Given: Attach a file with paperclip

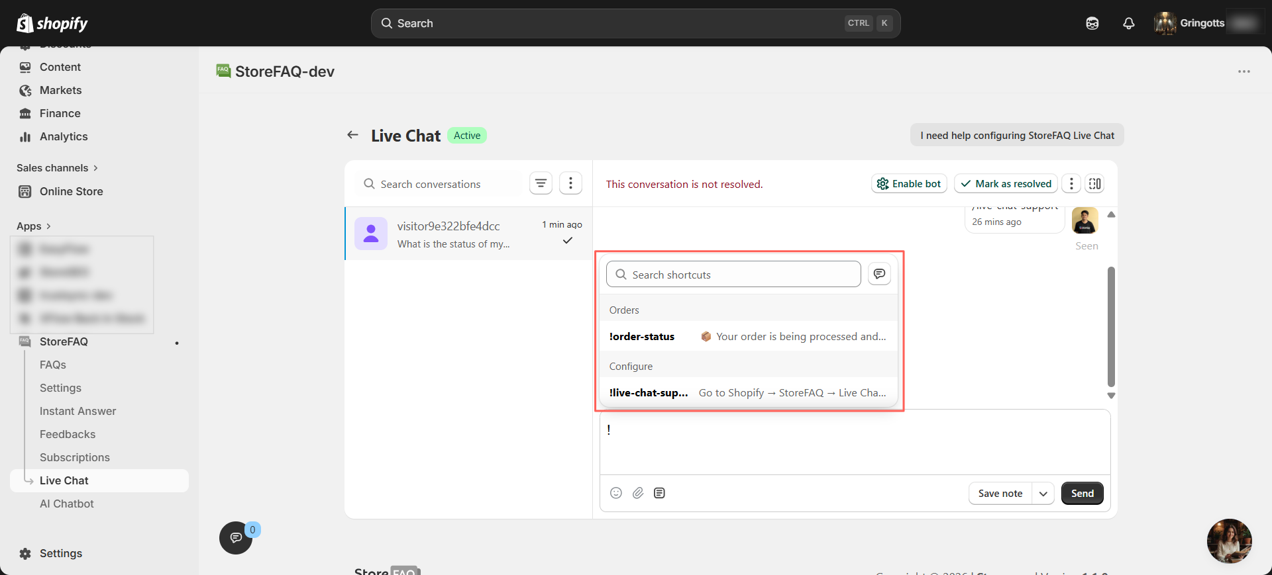Looking at the screenshot, I should [x=638, y=493].
